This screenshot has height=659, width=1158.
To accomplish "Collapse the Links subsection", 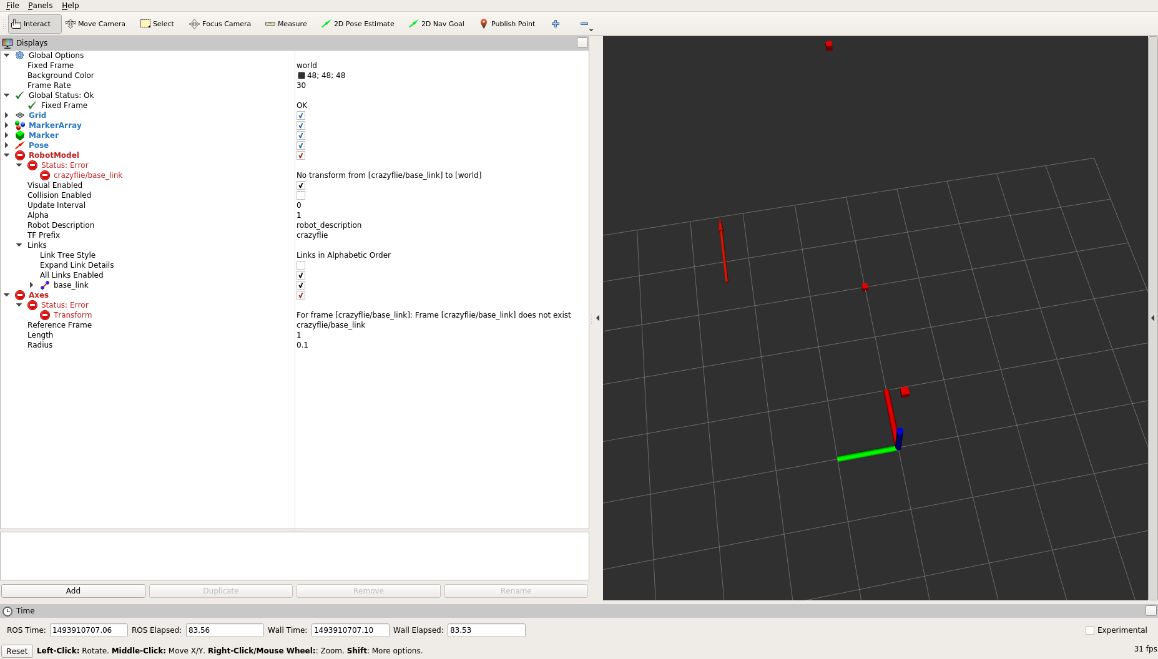I will (x=19, y=245).
